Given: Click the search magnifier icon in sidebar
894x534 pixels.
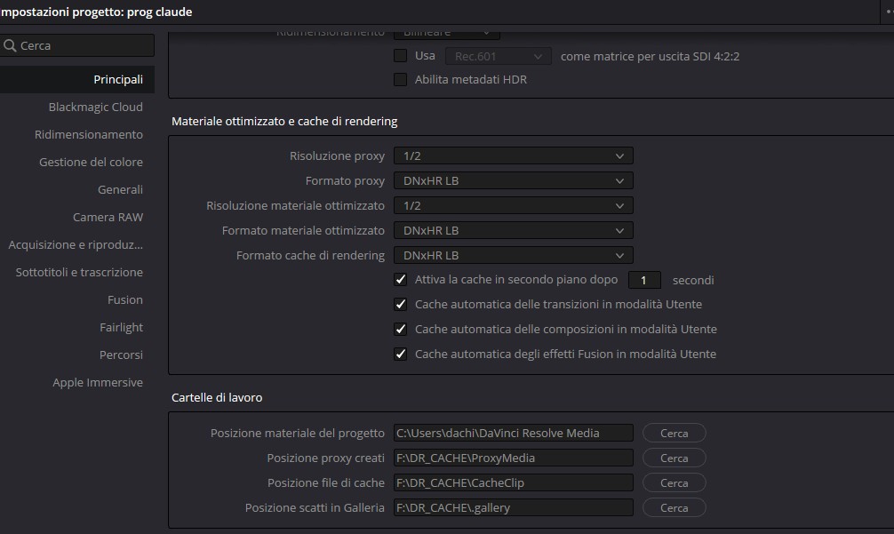Looking at the screenshot, I should pos(10,45).
